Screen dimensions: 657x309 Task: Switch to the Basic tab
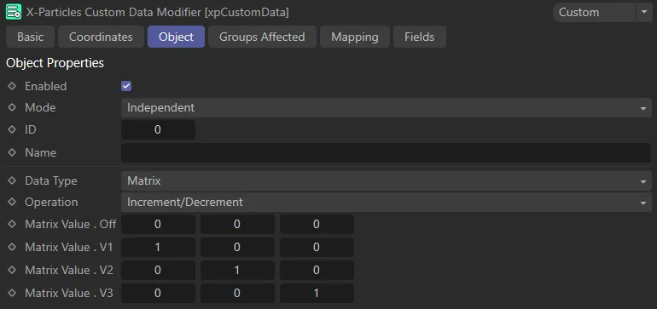(x=30, y=37)
